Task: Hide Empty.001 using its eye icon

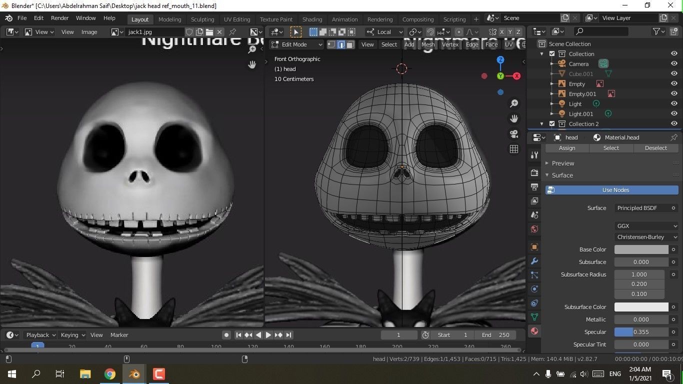Action: [674, 94]
